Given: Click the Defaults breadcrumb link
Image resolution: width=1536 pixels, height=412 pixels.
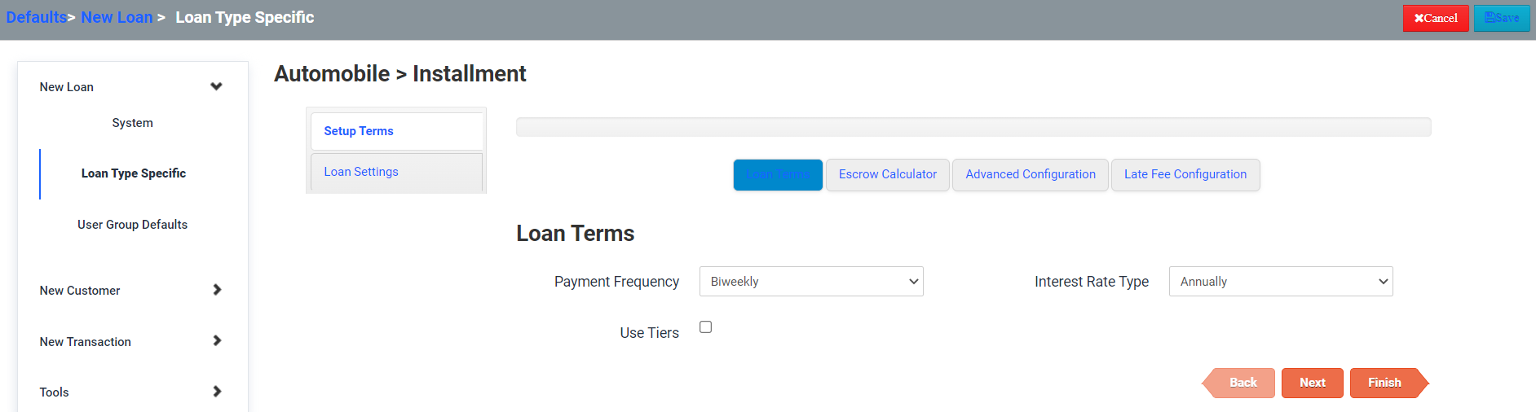Looking at the screenshot, I should (36, 17).
